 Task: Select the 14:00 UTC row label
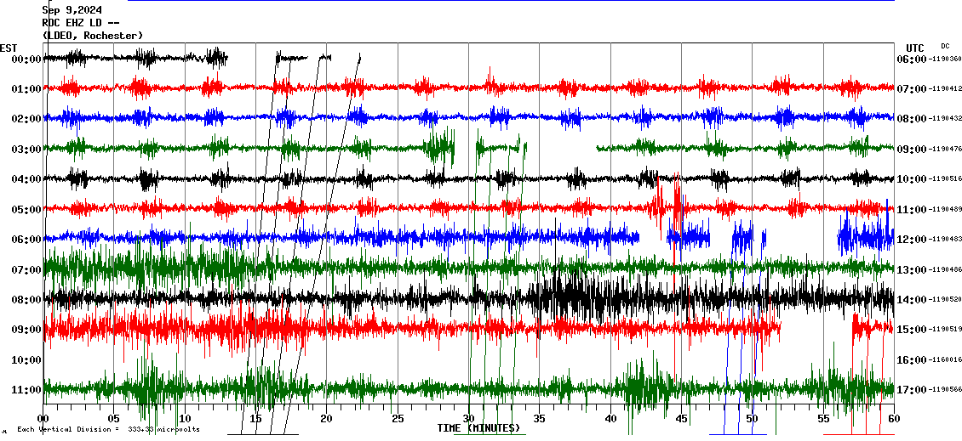pyautogui.click(x=911, y=300)
